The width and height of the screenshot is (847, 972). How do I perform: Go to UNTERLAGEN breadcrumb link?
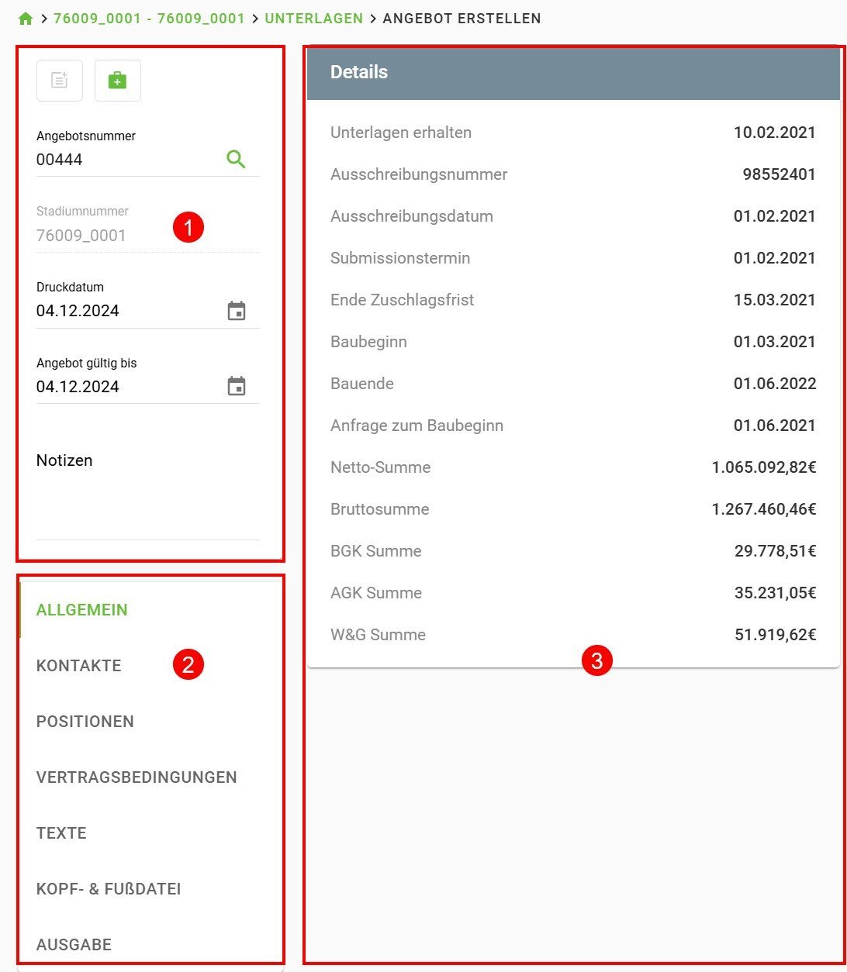pos(313,18)
